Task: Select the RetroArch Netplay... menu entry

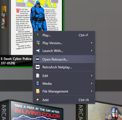Action: 64,67
